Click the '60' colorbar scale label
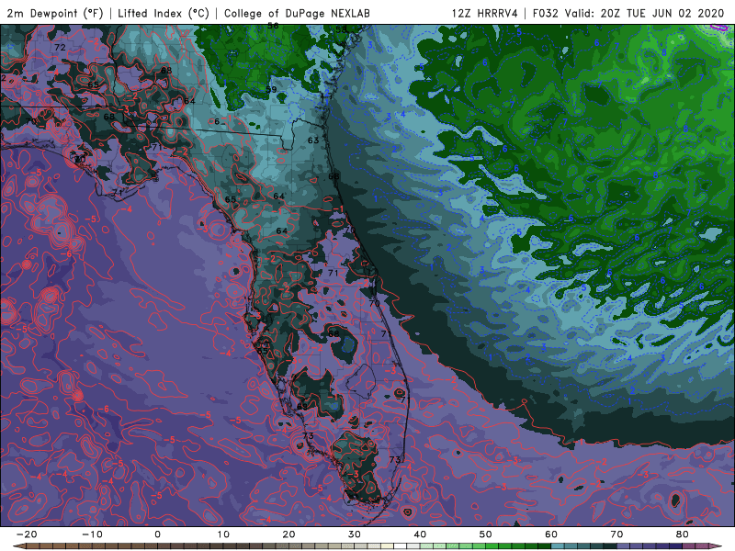This screenshot has height=551, width=735. pyautogui.click(x=551, y=534)
